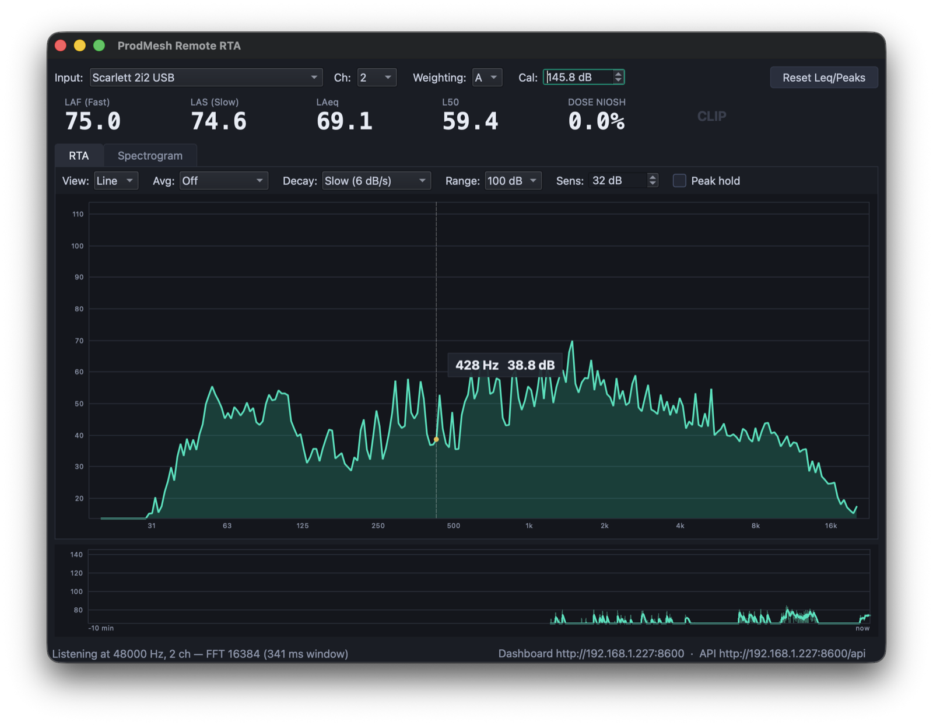Click the DOSE NIOSH 0.0% readout

pyautogui.click(x=597, y=115)
